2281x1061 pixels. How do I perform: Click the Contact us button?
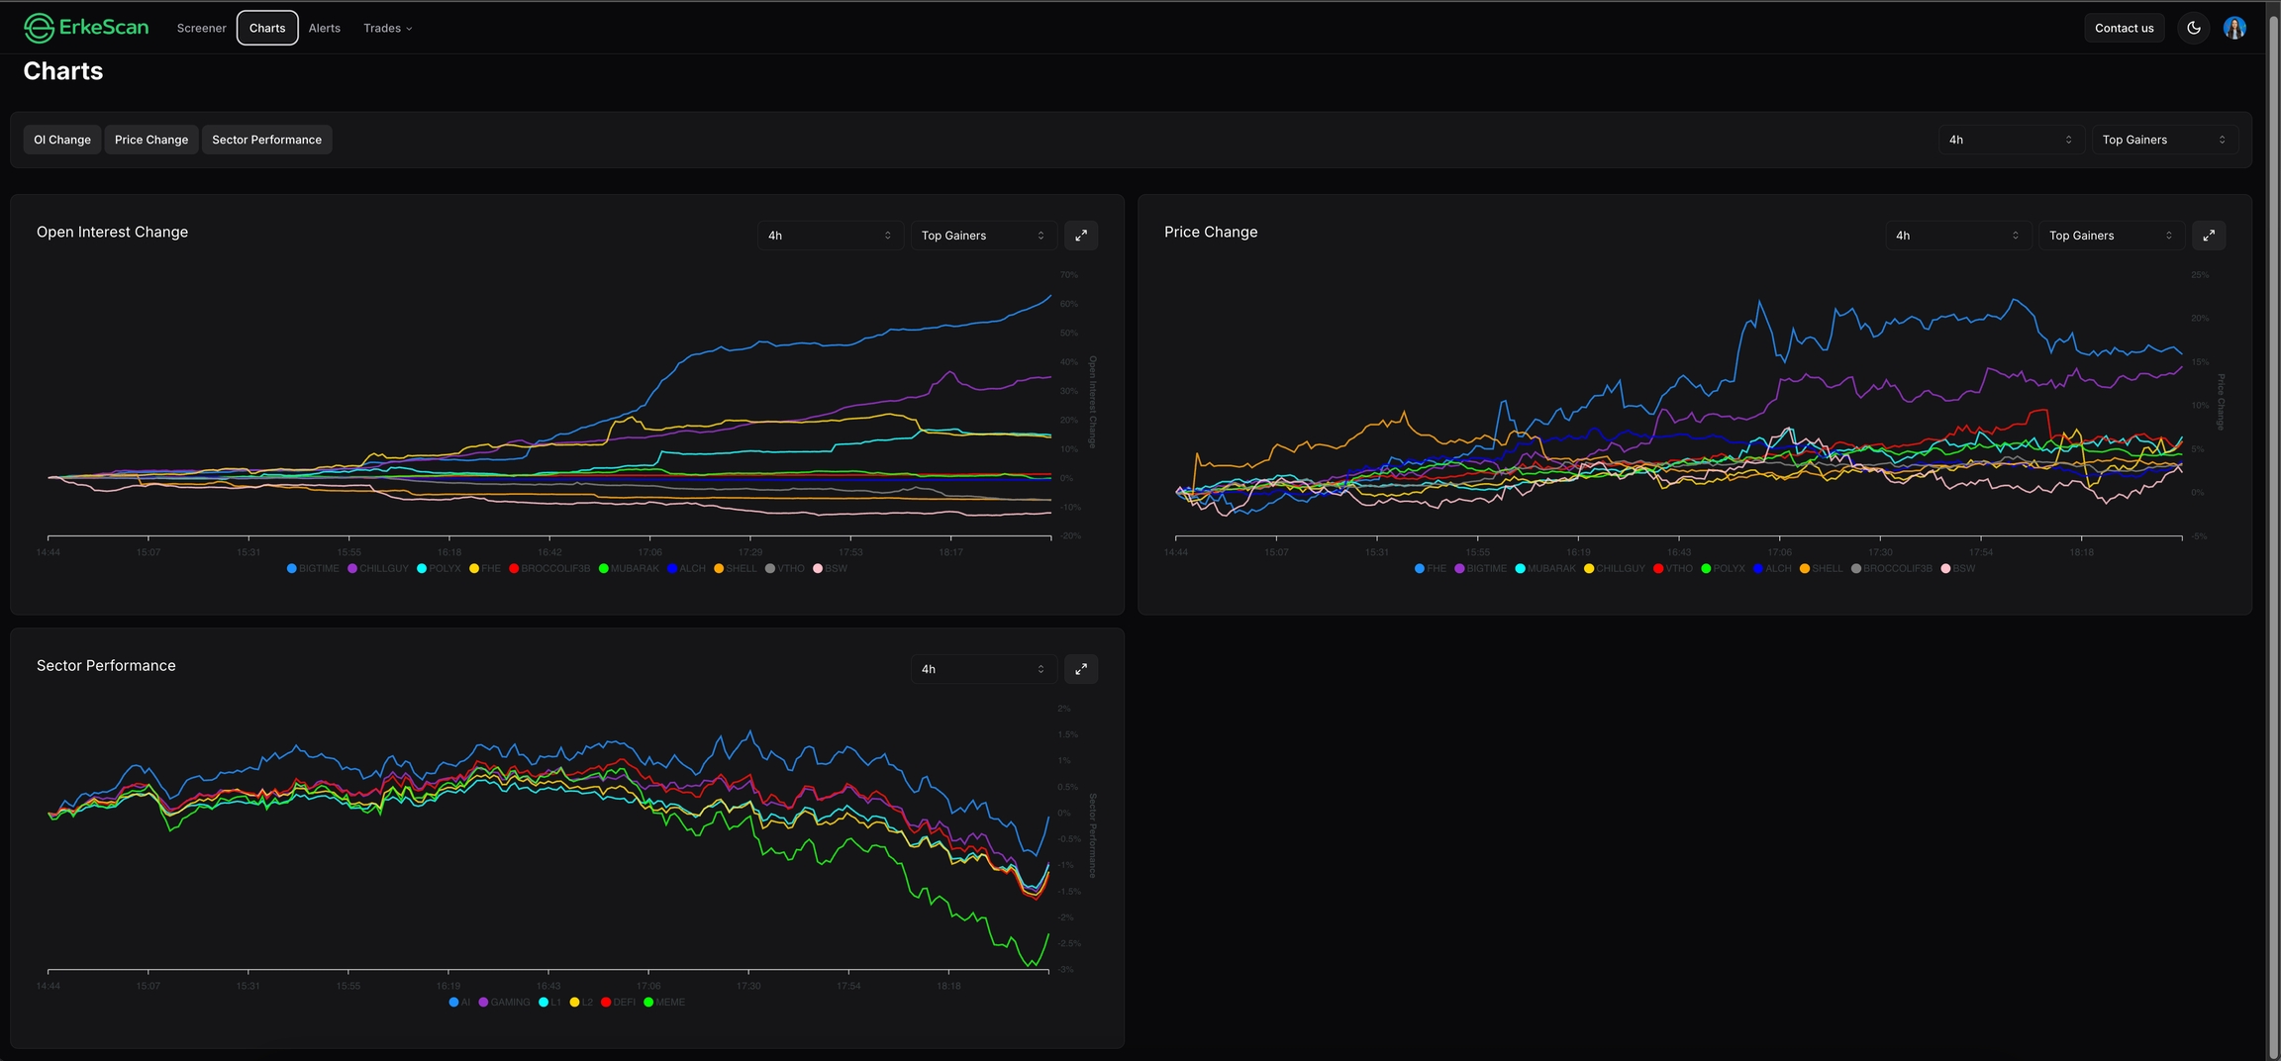point(2124,28)
